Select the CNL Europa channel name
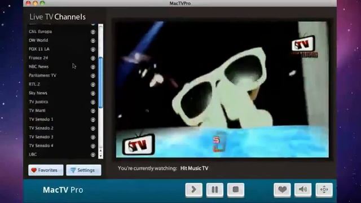This screenshot has height=203, width=361. [40, 32]
